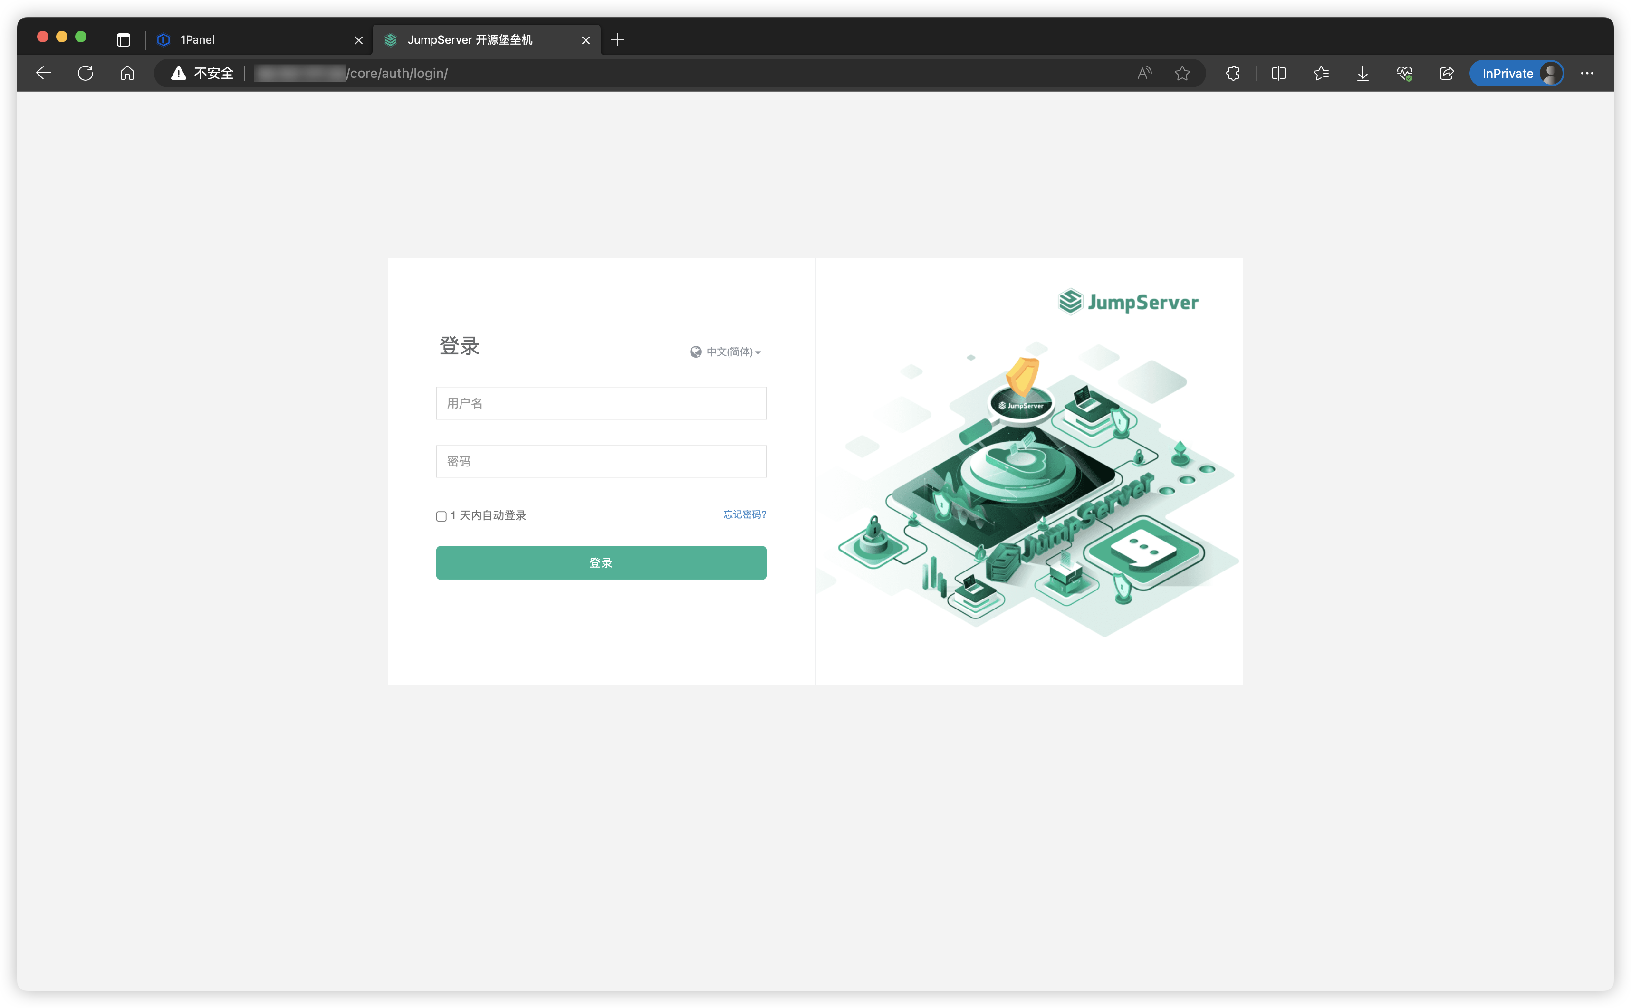Add this page to favorites
Viewport: 1631px width, 1008px height.
click(1182, 73)
